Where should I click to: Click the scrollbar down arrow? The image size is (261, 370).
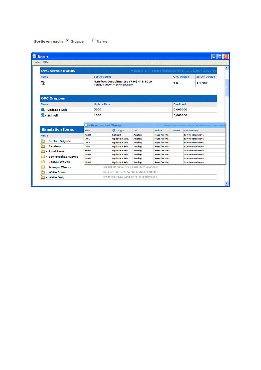tap(227, 183)
